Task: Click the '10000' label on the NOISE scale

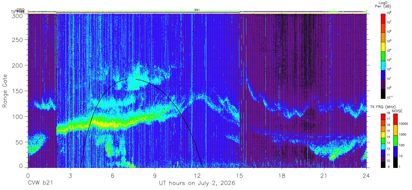Action: coord(404,124)
